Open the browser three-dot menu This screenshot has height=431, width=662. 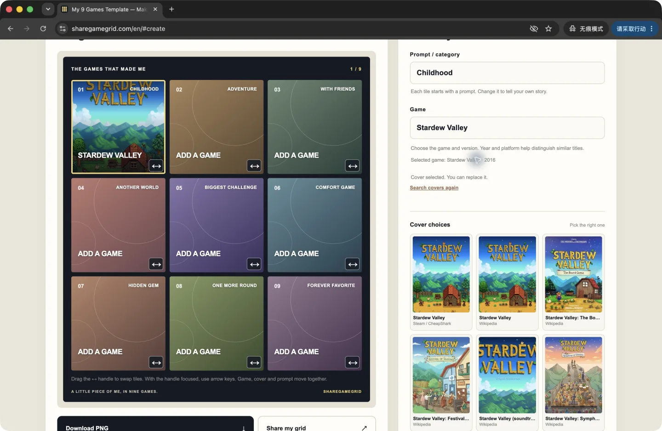(651, 28)
